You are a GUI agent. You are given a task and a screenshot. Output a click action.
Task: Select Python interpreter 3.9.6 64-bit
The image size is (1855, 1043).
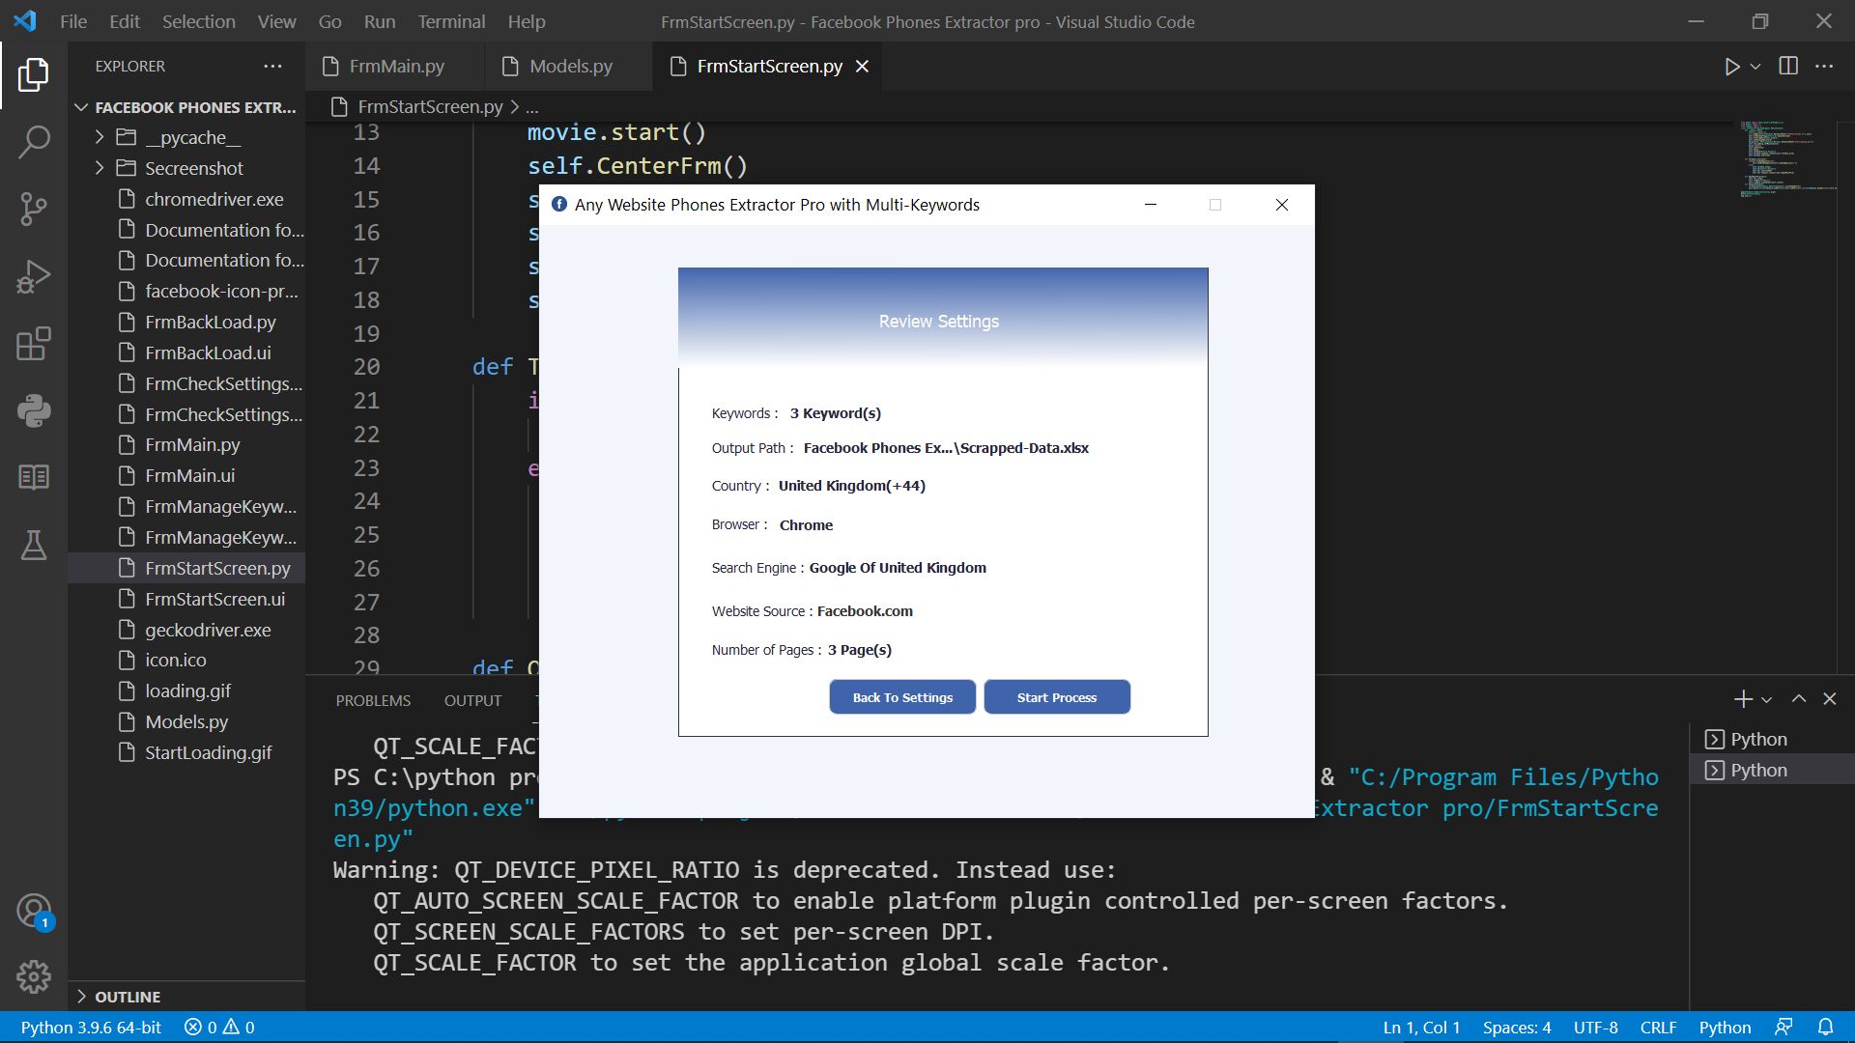[x=91, y=1028]
